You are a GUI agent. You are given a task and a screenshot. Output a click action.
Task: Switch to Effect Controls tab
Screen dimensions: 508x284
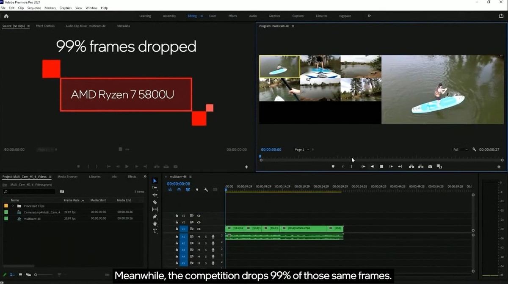tap(45, 26)
